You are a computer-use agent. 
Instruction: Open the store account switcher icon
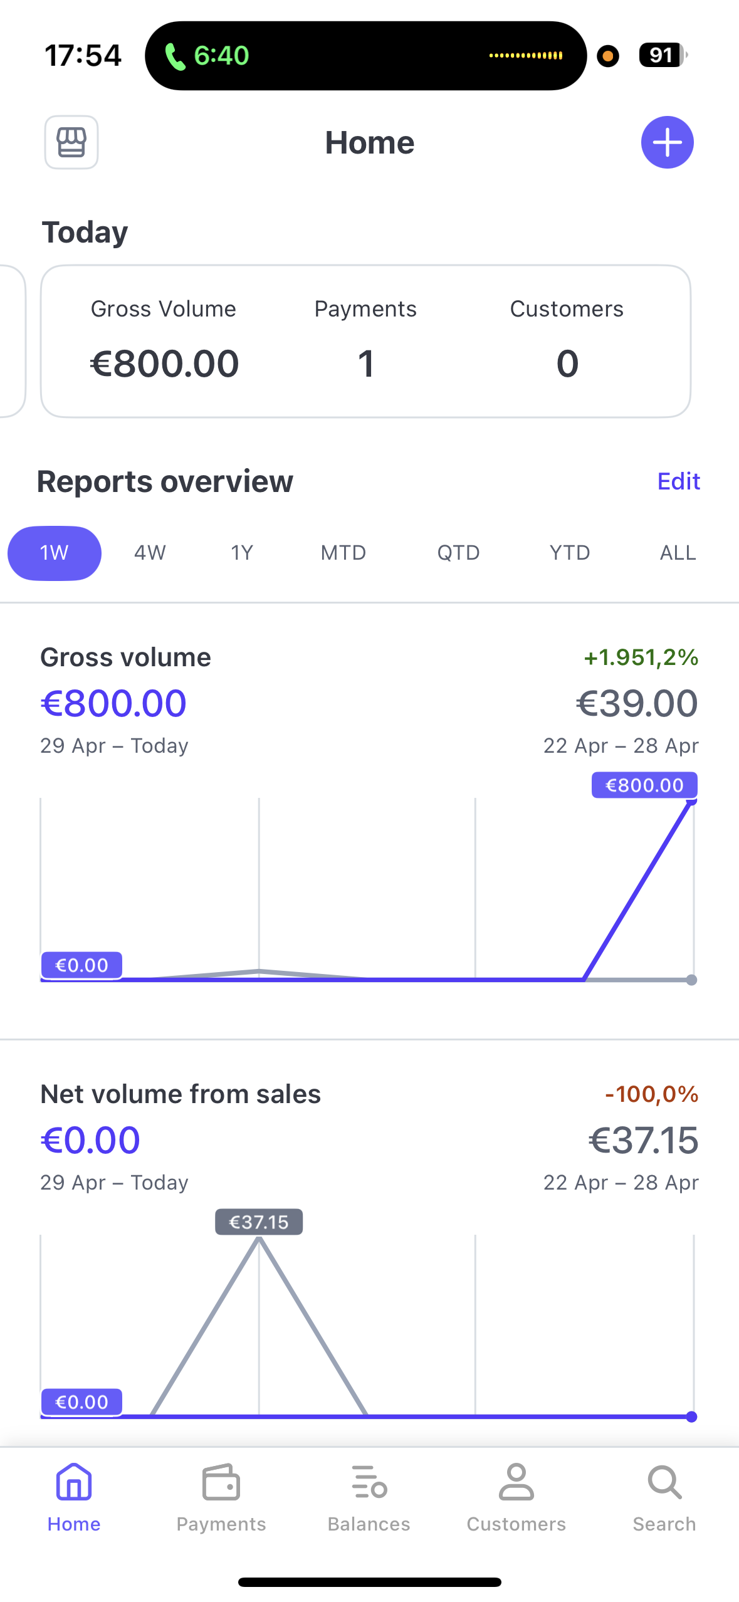tap(71, 142)
